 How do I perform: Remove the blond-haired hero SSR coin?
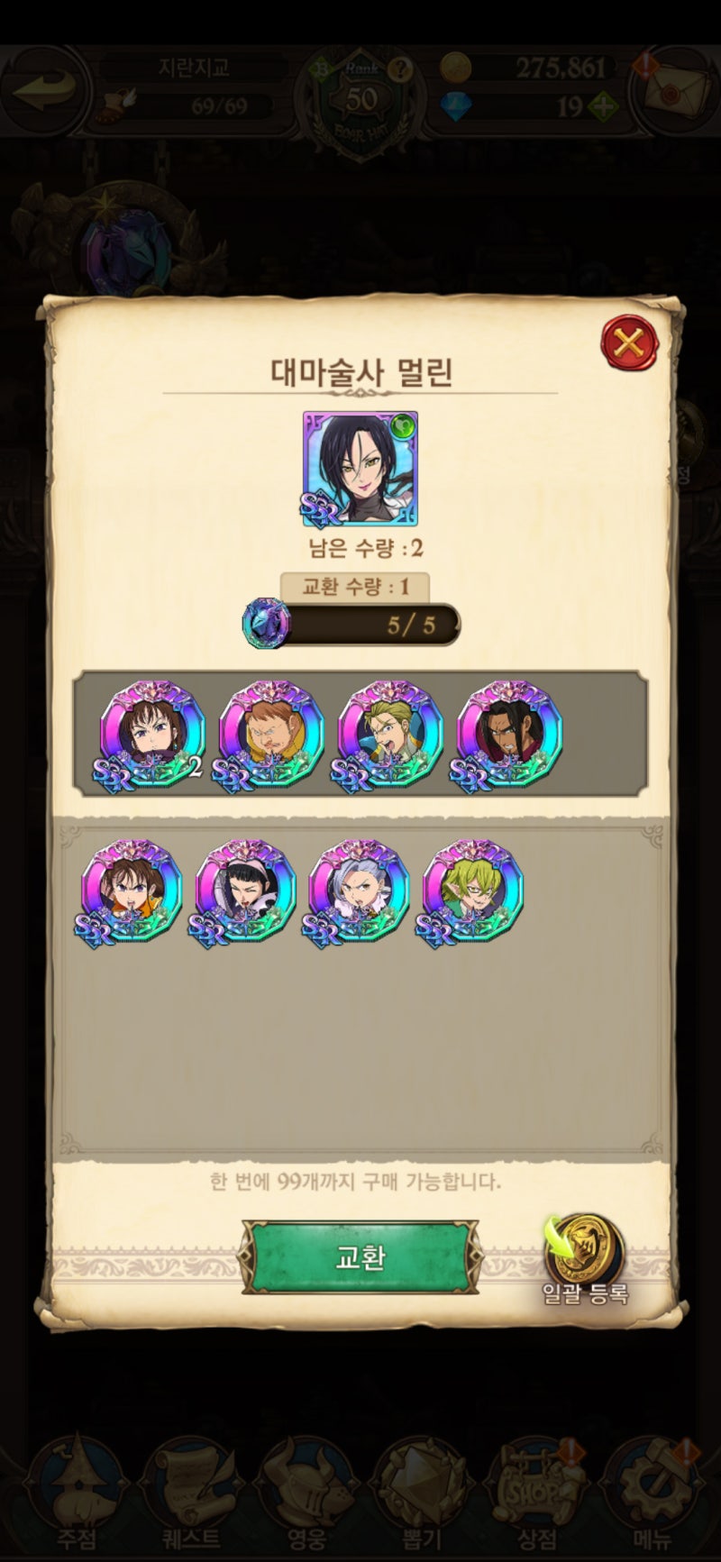(x=389, y=734)
